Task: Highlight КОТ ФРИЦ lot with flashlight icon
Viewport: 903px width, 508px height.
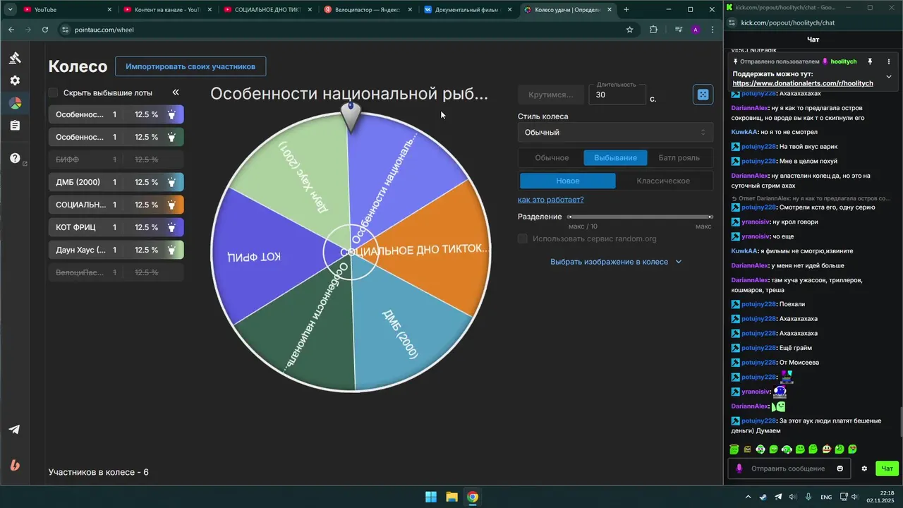Action: point(171,227)
